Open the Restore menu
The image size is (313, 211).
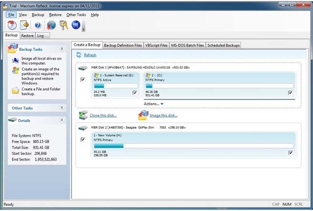[55, 15]
